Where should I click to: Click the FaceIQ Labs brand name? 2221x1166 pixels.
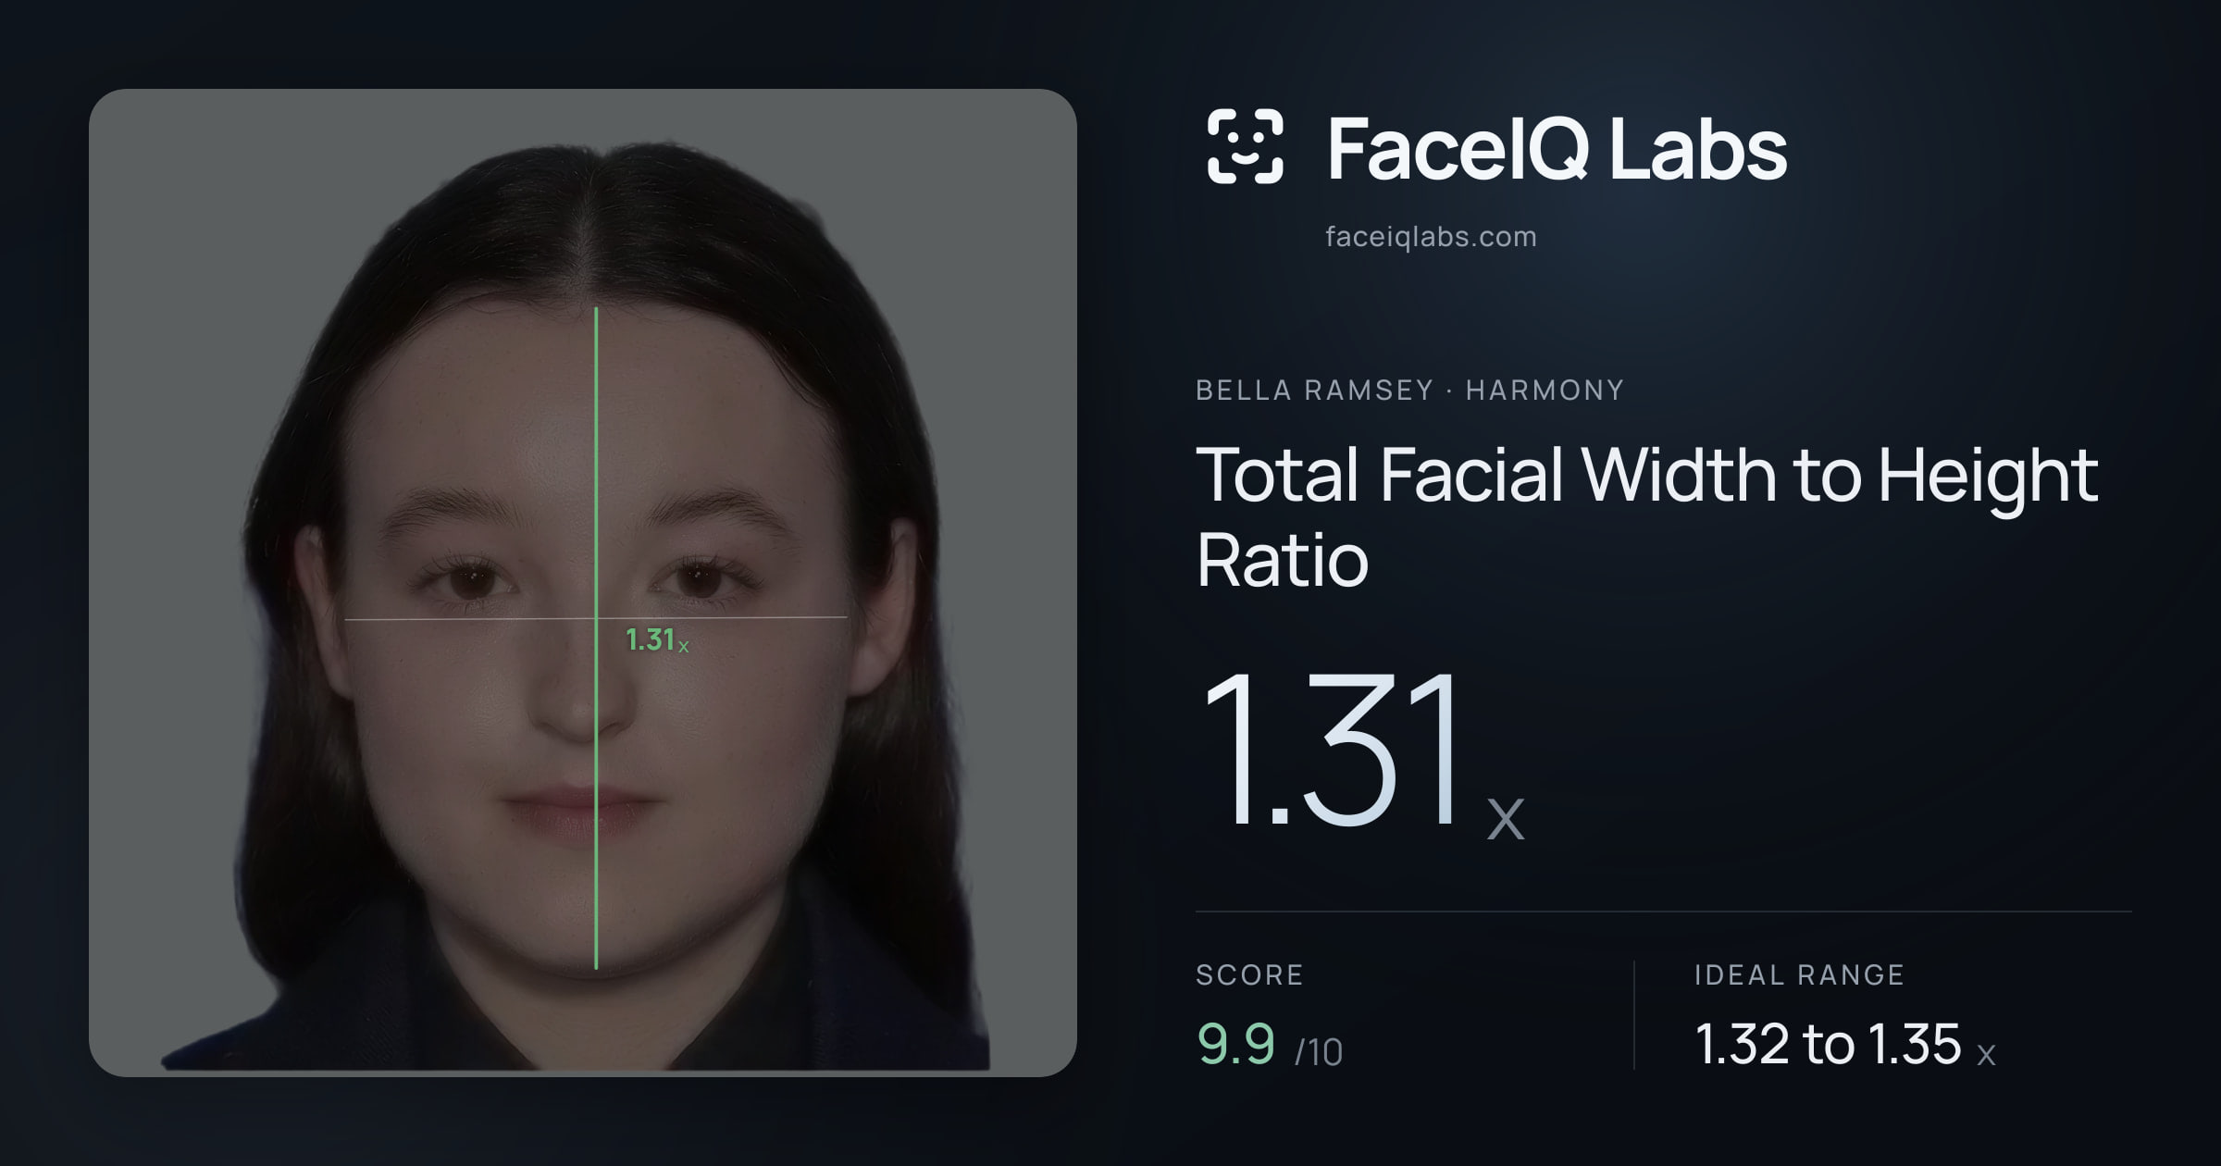[x=1557, y=149]
